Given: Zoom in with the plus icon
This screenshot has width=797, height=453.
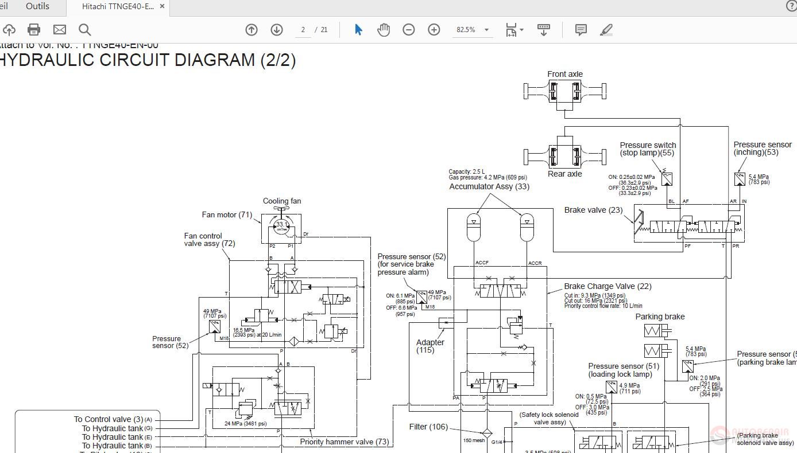Looking at the screenshot, I should 434,30.
